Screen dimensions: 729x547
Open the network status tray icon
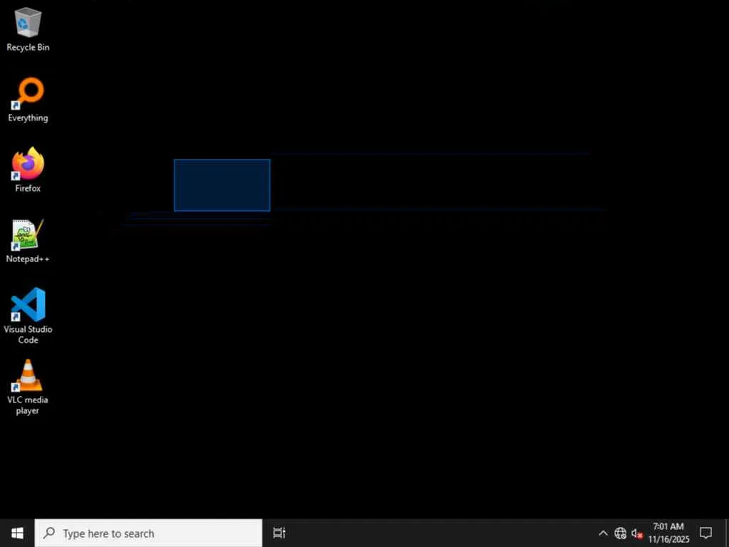(620, 533)
